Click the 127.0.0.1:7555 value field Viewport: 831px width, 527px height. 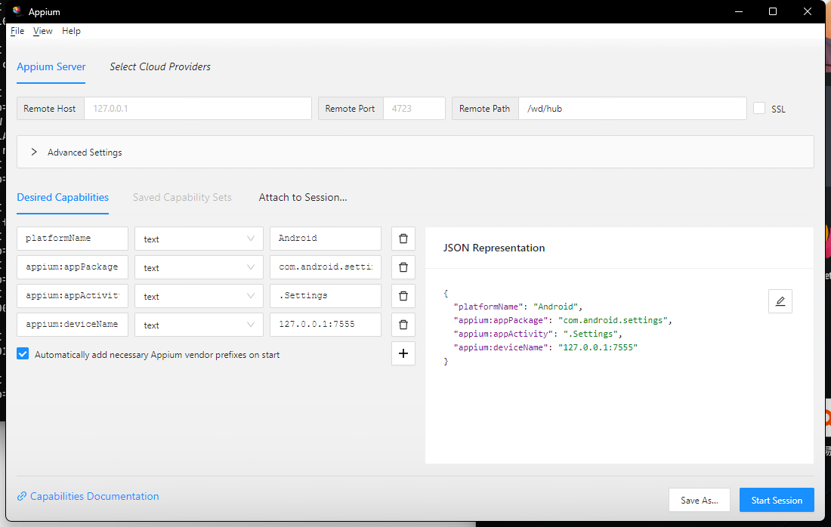click(326, 324)
